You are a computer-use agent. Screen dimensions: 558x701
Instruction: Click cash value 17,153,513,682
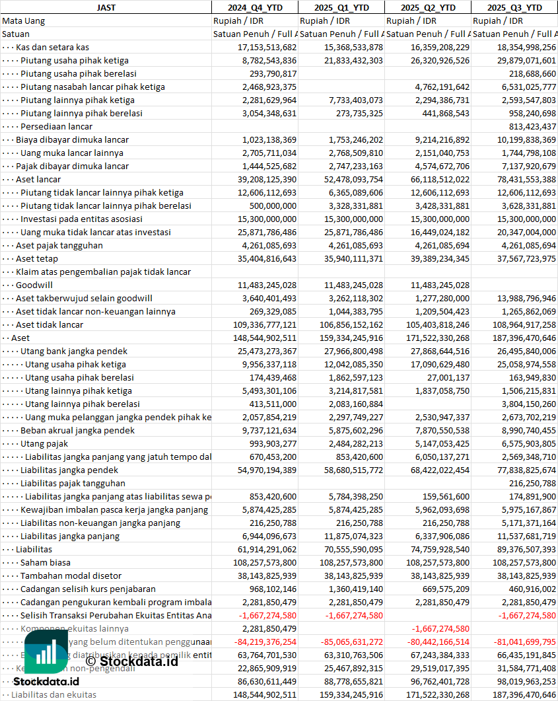coord(267,48)
